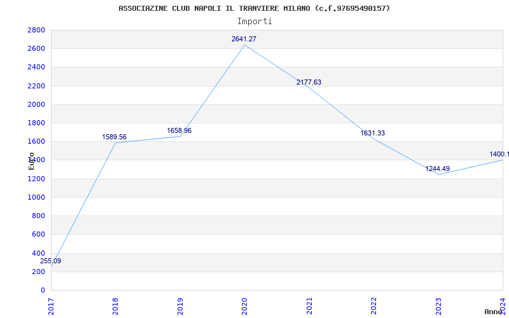
Task: Click the y-axis tick 2000
Action: click(x=36, y=104)
